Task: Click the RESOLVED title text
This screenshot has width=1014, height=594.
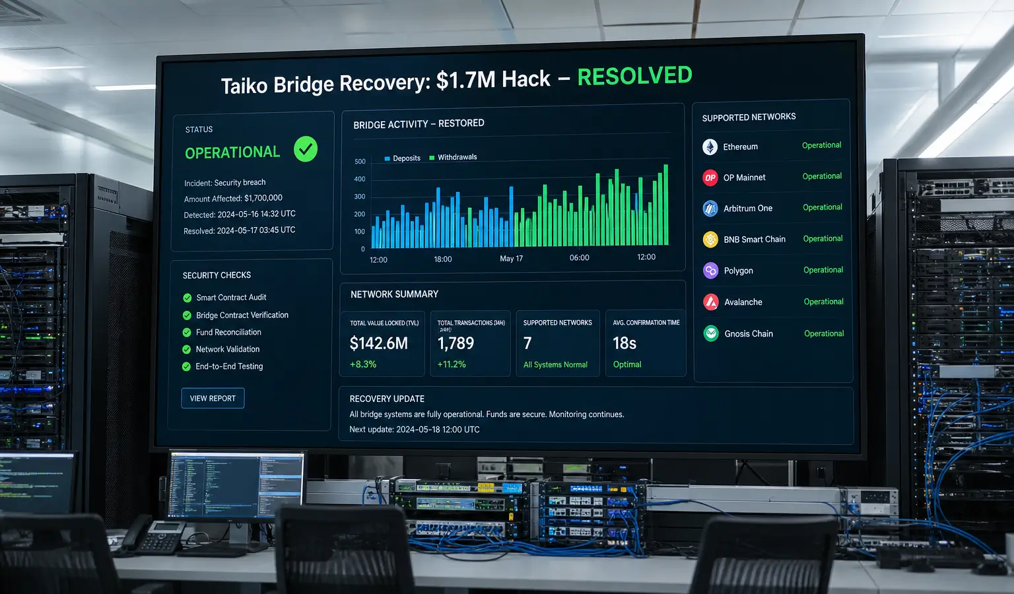Action: coord(634,77)
